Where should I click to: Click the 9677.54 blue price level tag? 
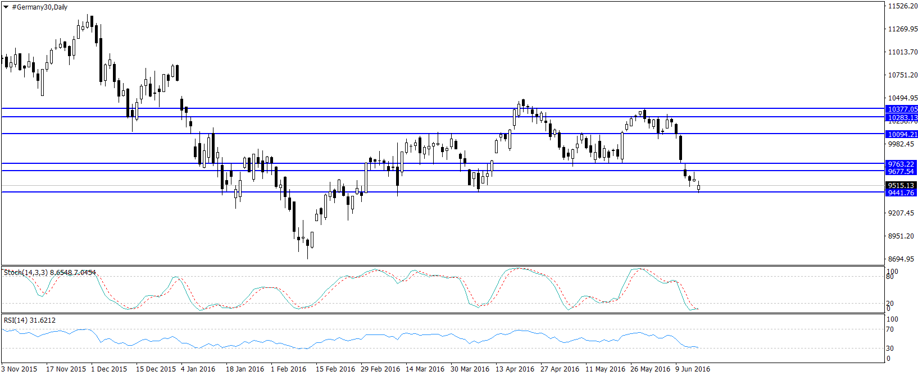(901, 172)
